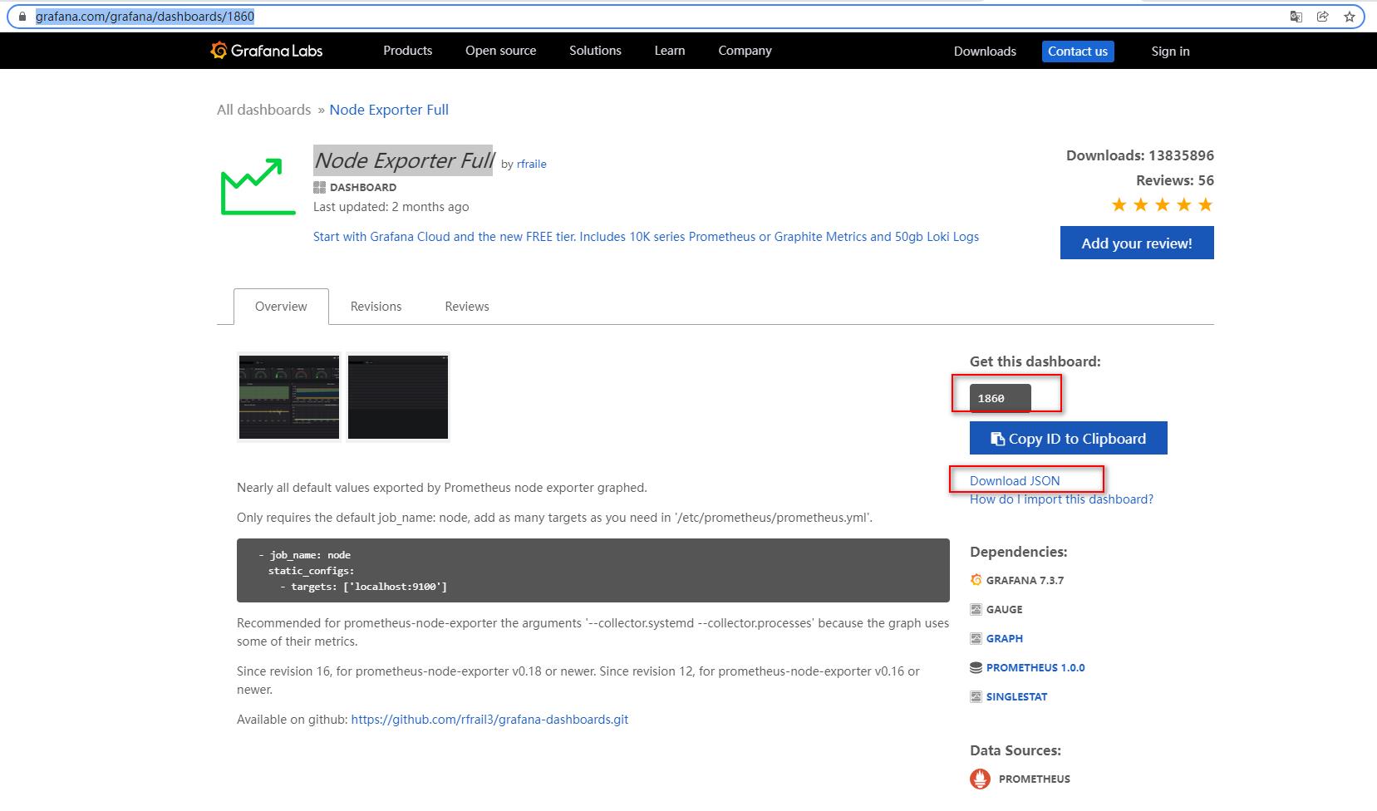The height and width of the screenshot is (811, 1377).
Task: Open author rfraile profile link
Action: point(531,165)
